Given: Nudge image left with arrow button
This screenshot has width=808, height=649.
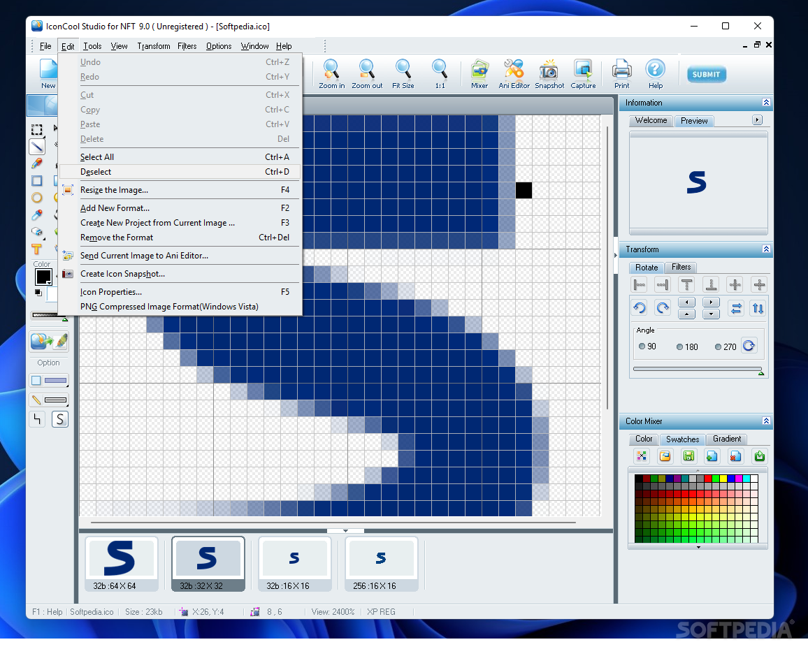Looking at the screenshot, I should [x=686, y=302].
